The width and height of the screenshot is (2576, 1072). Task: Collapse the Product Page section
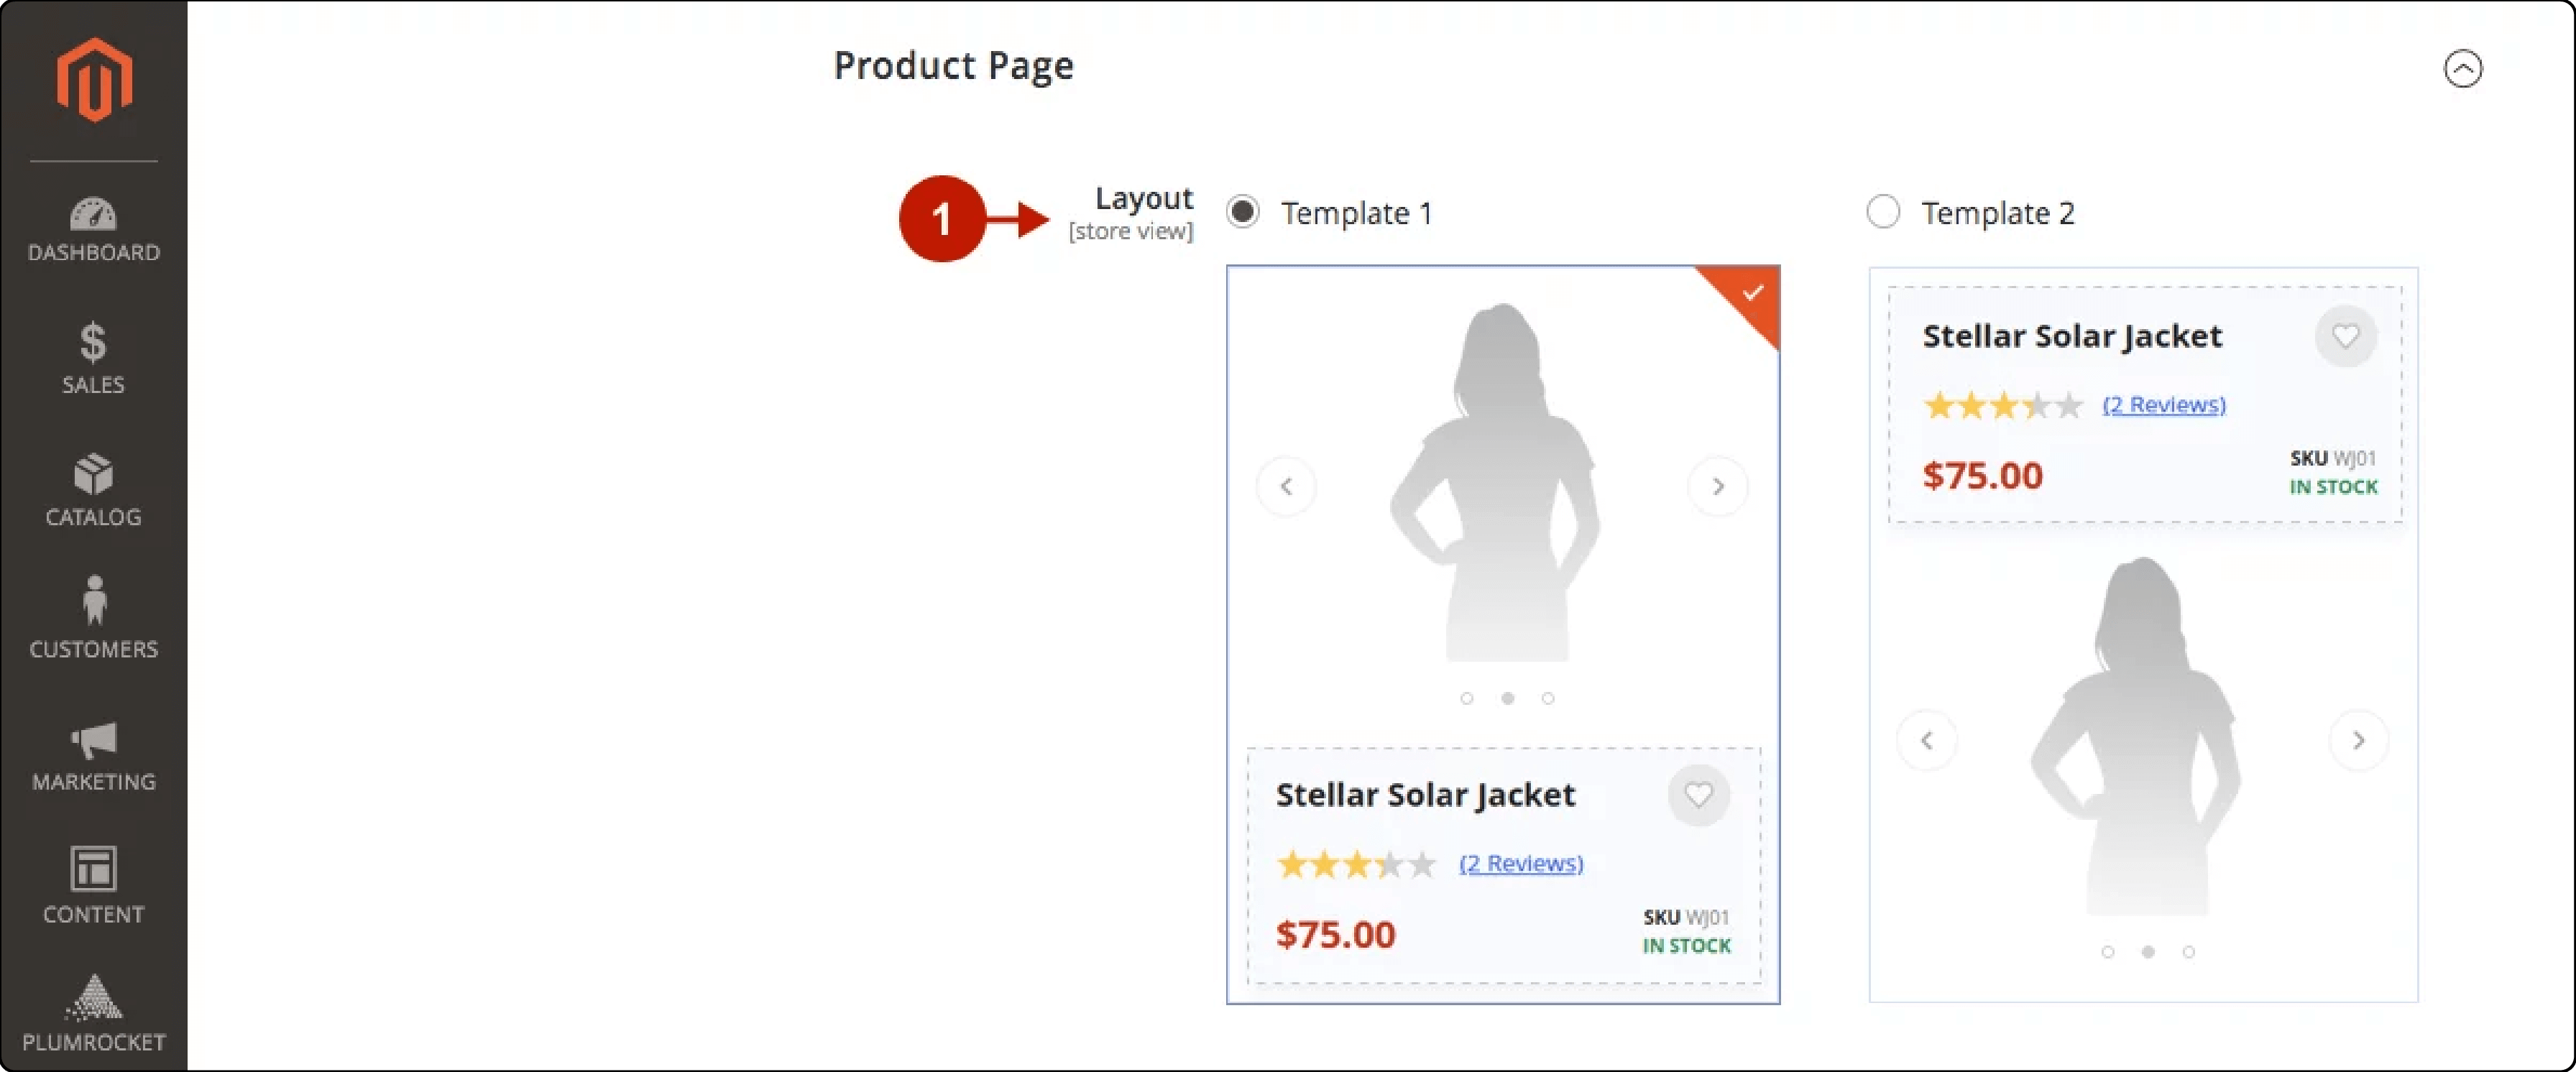point(2462,68)
